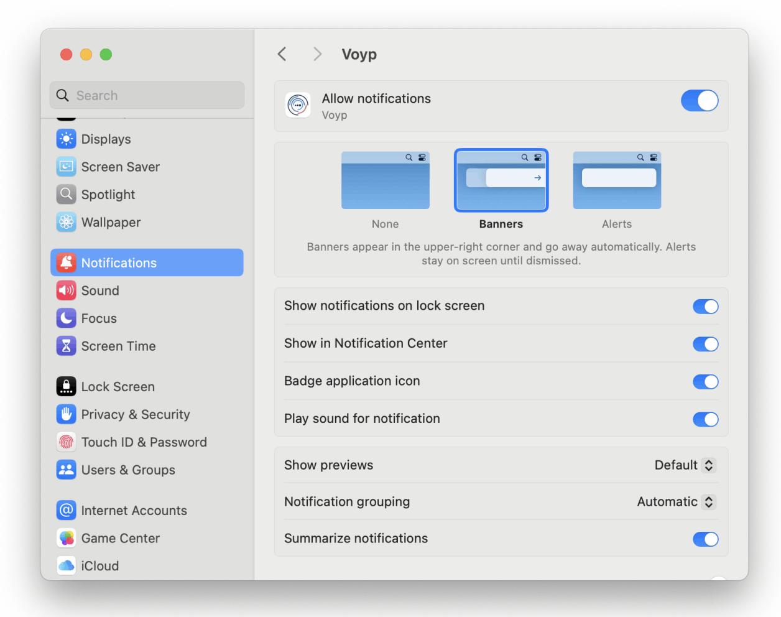Select Screen Saver in the sidebar
This screenshot has width=781, height=617.
[x=120, y=167]
